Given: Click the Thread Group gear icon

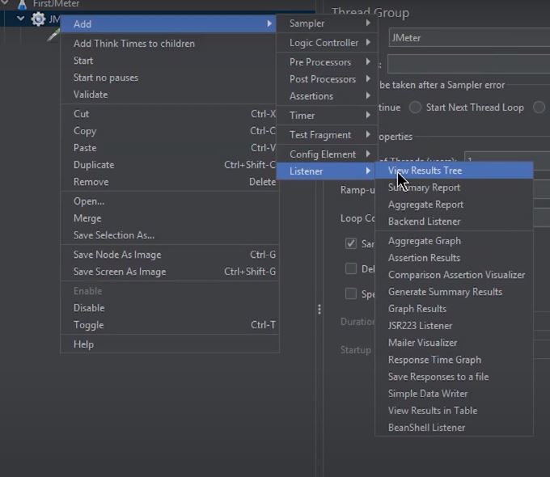Looking at the screenshot, I should 38,19.
